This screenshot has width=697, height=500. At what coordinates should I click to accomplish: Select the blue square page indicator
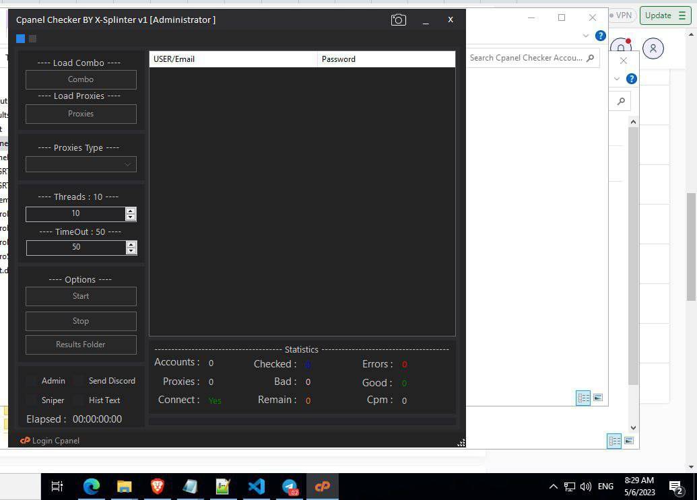pos(20,38)
